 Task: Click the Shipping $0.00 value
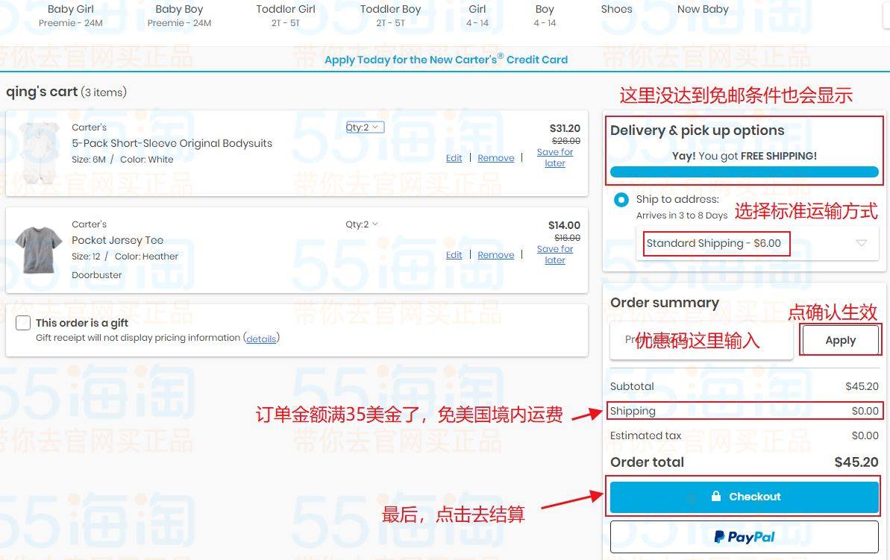point(865,411)
